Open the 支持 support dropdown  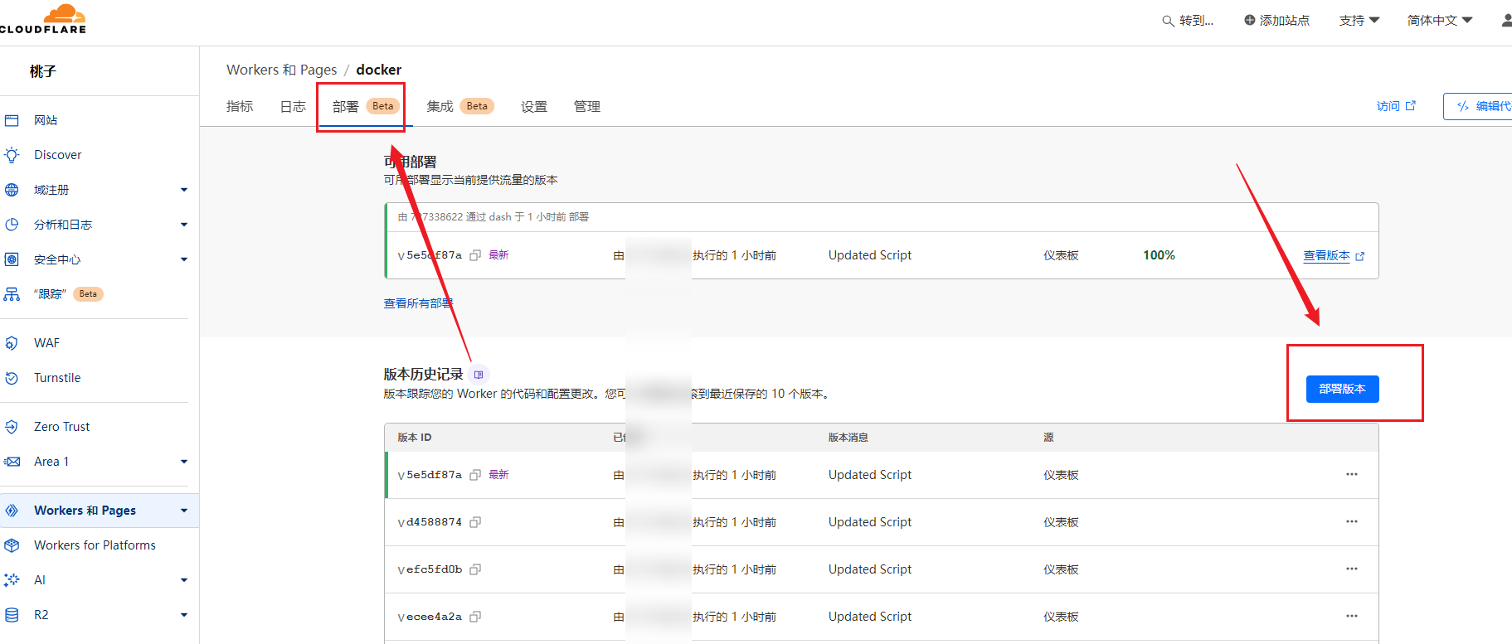coord(1359,21)
